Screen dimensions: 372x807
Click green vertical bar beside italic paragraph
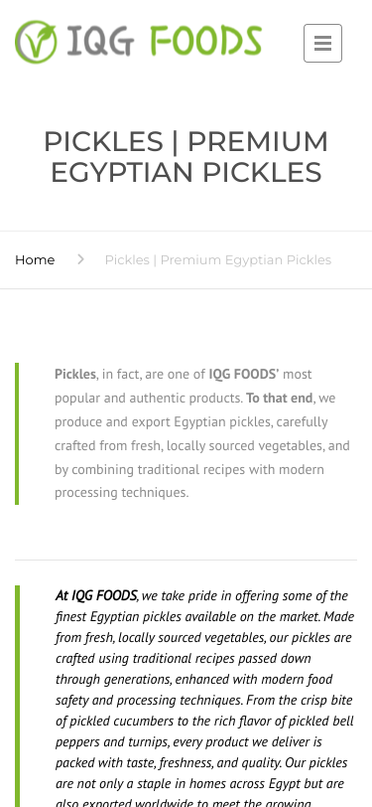[x=17, y=696]
